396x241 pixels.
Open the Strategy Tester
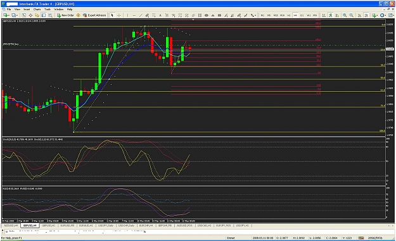pos(50,15)
